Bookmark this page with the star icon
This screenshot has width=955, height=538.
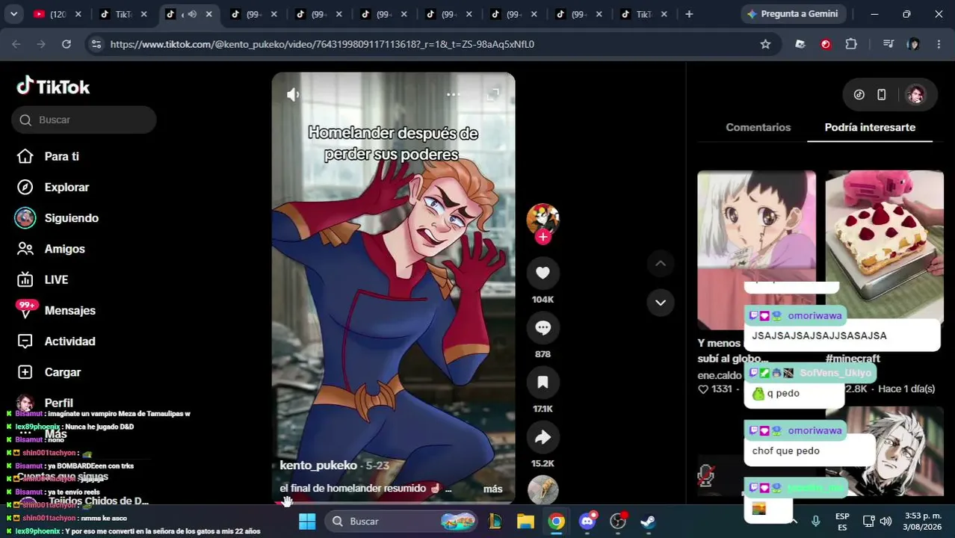coord(765,44)
